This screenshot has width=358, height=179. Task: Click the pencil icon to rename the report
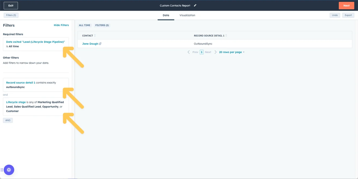pos(195,5)
